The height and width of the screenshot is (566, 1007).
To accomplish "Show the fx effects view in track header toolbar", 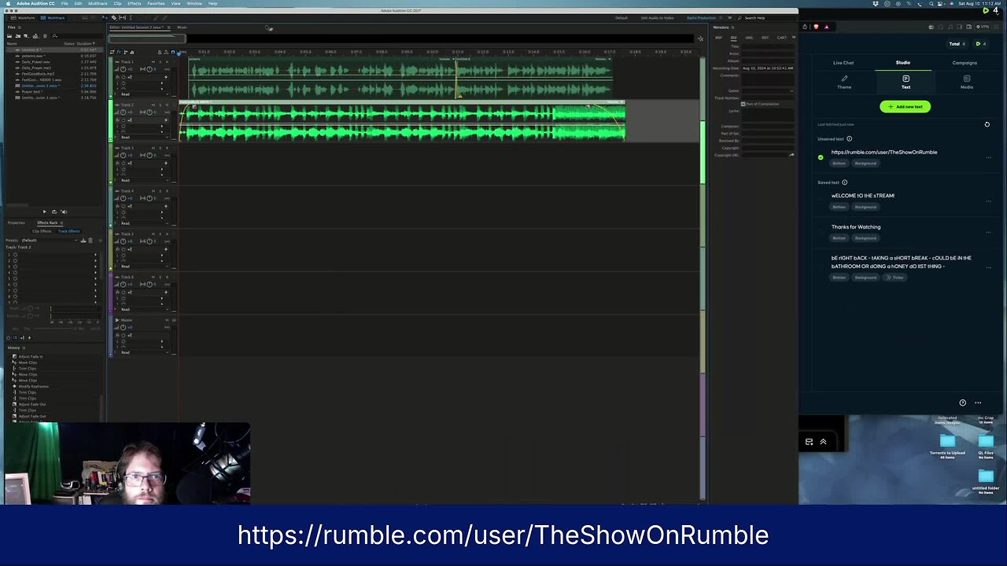I will (120, 52).
